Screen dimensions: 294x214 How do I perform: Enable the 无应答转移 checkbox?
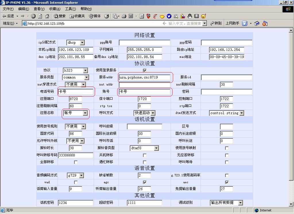pos(227,155)
